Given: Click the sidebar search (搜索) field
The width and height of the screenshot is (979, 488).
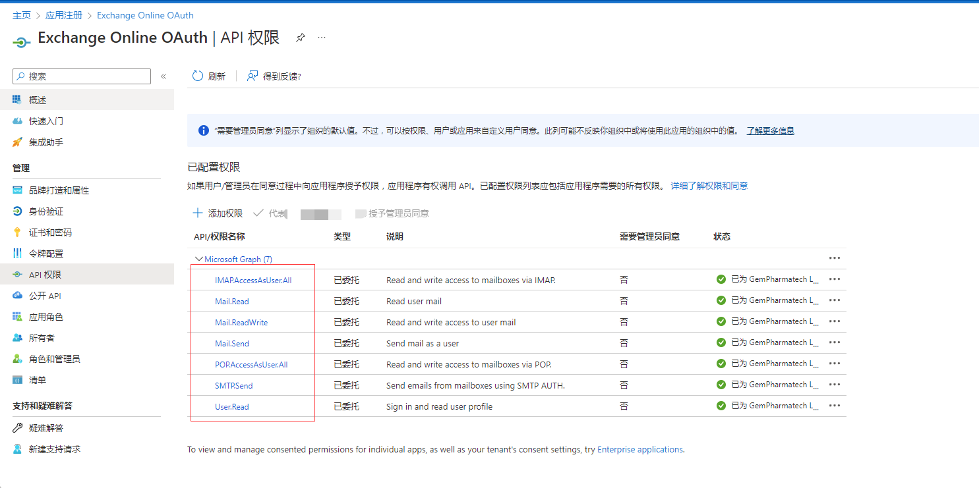Looking at the screenshot, I should [82, 76].
